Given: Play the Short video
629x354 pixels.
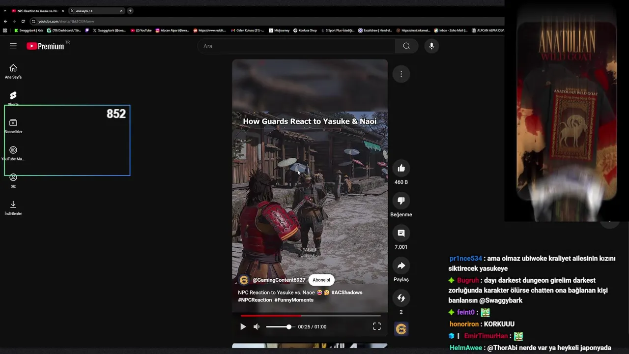Looking at the screenshot, I should (x=243, y=326).
